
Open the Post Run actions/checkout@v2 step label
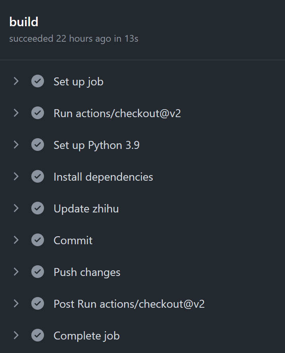pyautogui.click(x=129, y=304)
